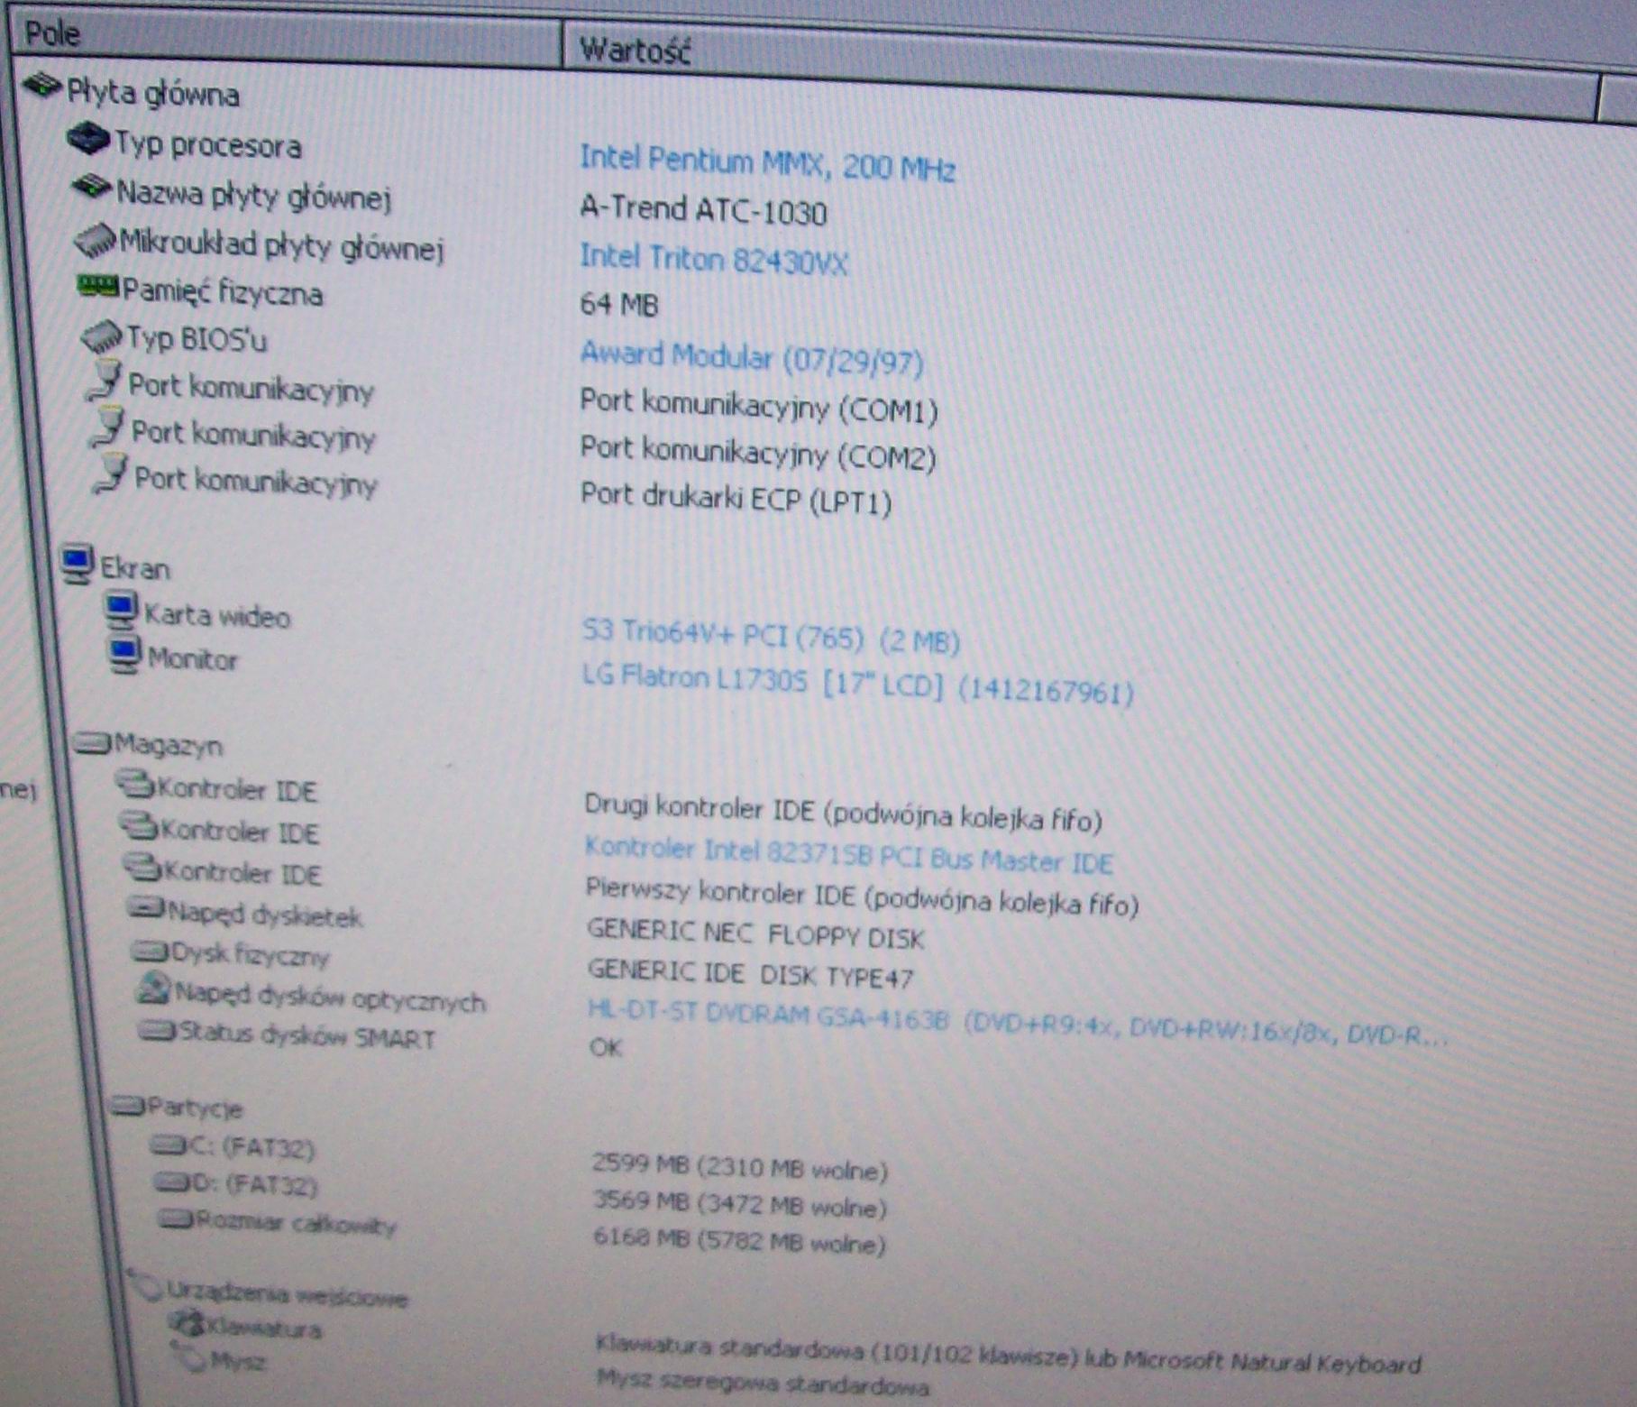This screenshot has width=1637, height=1407.
Task: Open the Intel Triton 82430VX link
Action: point(713,260)
